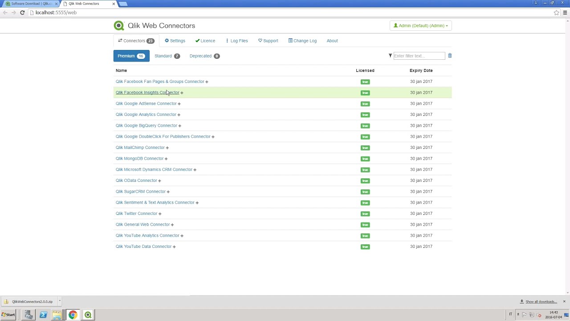Clear filter with trash icon

(x=450, y=56)
